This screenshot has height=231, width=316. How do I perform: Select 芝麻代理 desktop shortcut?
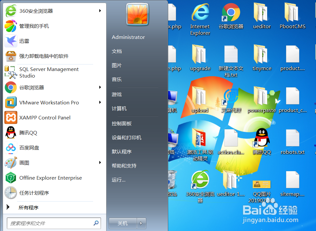(231, 100)
